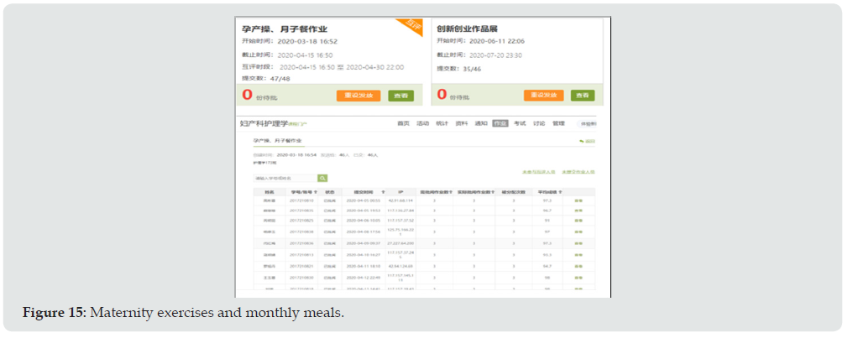The image size is (848, 338).
Task: Open the 未参与互评人员 link
Action: pyautogui.click(x=539, y=172)
